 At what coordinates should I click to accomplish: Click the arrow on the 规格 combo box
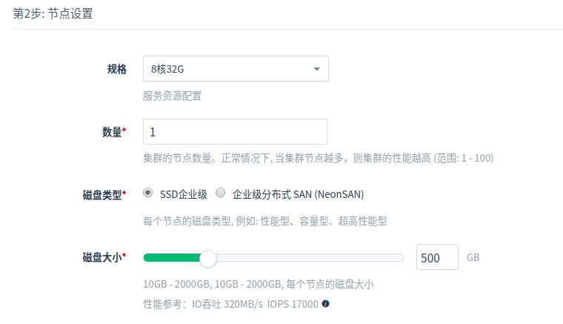point(316,69)
